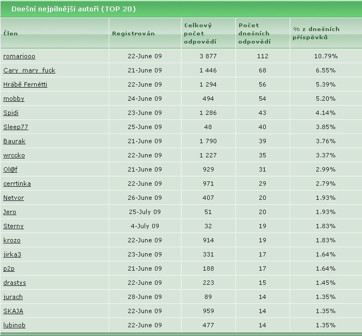Click the krozo member link
Image resolution: width=362 pixels, height=336 pixels.
pyautogui.click(x=12, y=240)
